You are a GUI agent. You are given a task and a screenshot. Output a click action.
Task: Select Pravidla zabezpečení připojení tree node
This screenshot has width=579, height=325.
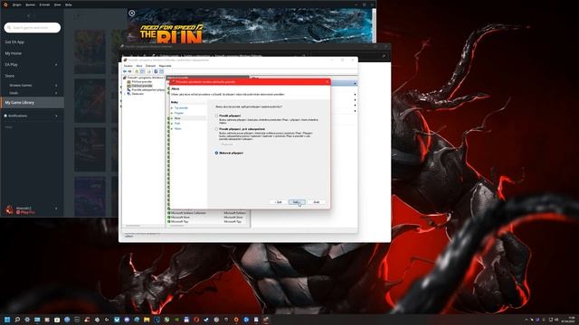(x=148, y=90)
